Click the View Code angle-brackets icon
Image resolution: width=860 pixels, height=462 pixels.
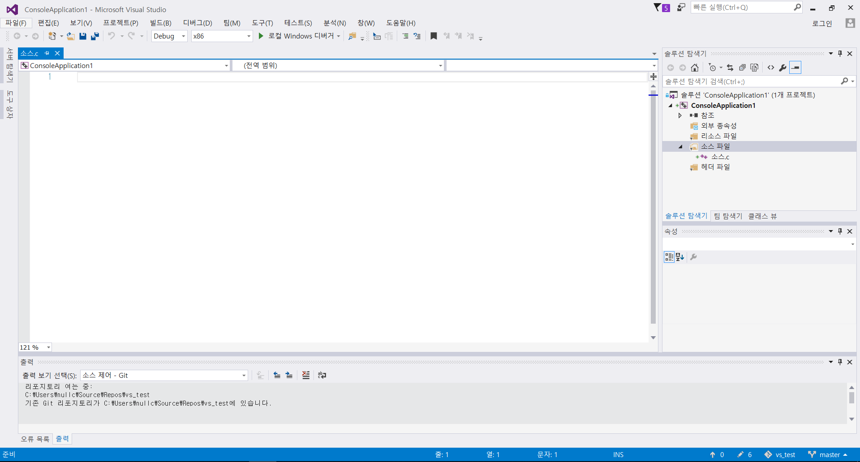click(x=771, y=68)
